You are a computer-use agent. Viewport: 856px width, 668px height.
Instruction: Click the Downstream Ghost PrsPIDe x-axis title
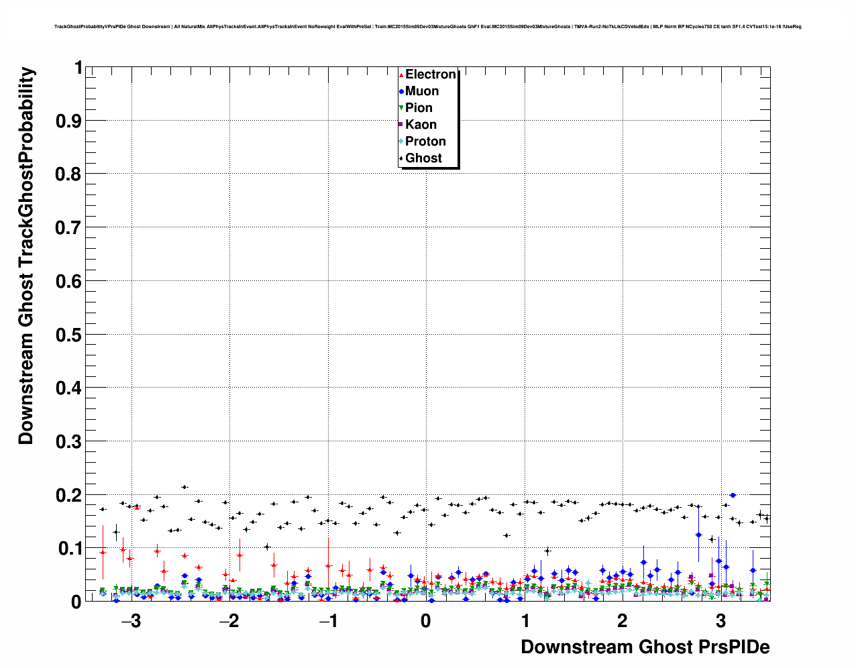coord(645,647)
